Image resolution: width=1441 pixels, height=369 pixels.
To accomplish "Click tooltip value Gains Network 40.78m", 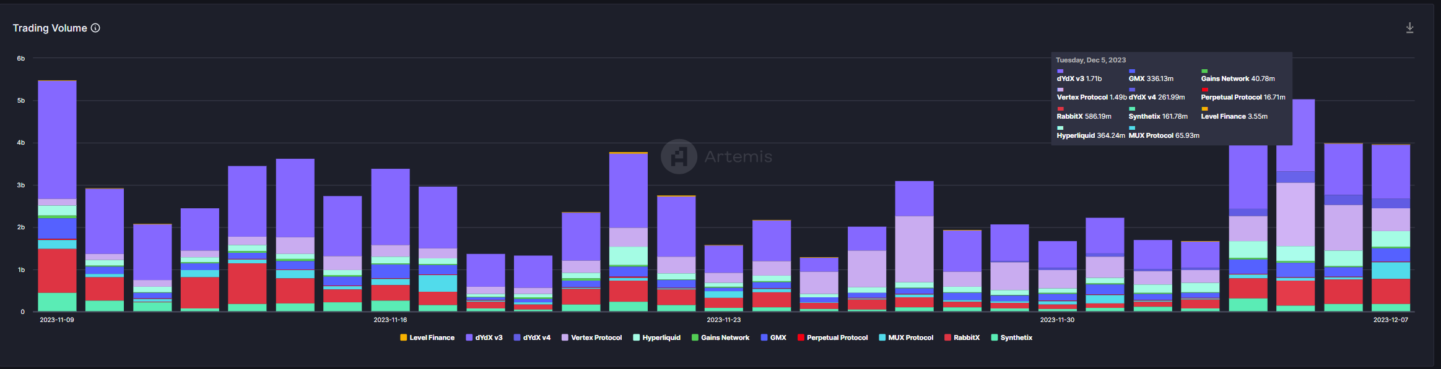I will coord(1238,78).
